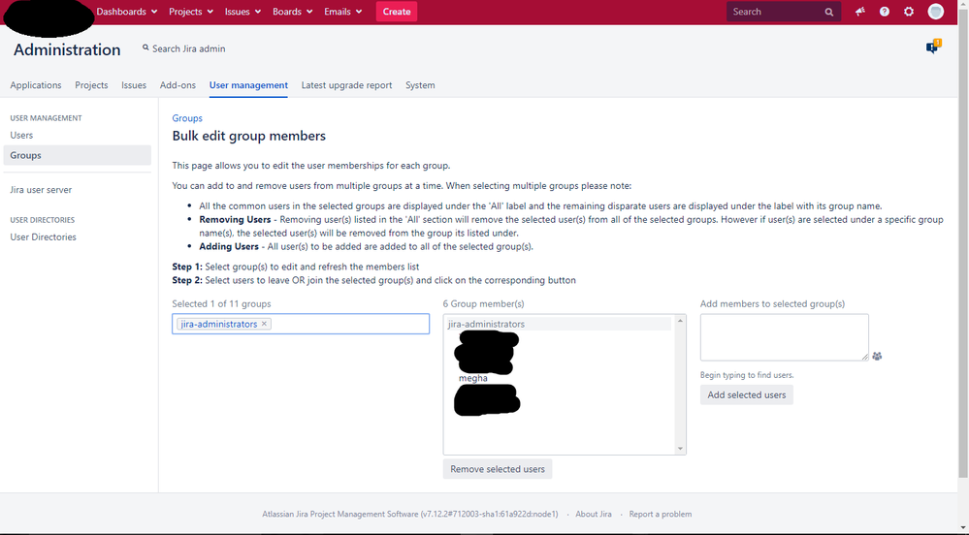This screenshot has width=969, height=535.
Task: Open the administration gear icon
Action: [909, 12]
